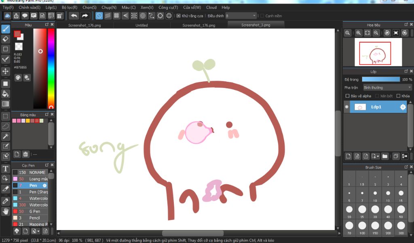Select the Pencil brush
The height and width of the screenshot is (243, 414).
point(30,218)
